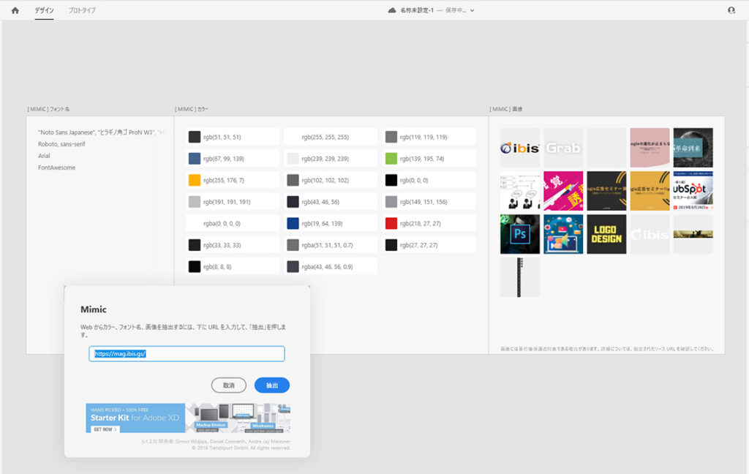The image size is (749, 474).
Task: Click the 取消 button in Mimic
Action: (x=229, y=385)
